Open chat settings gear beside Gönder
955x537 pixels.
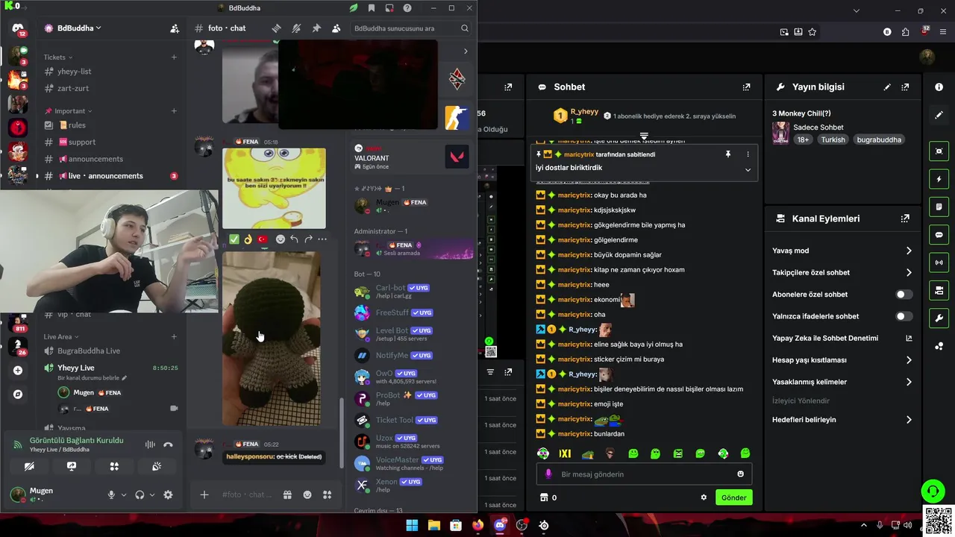[x=704, y=497]
